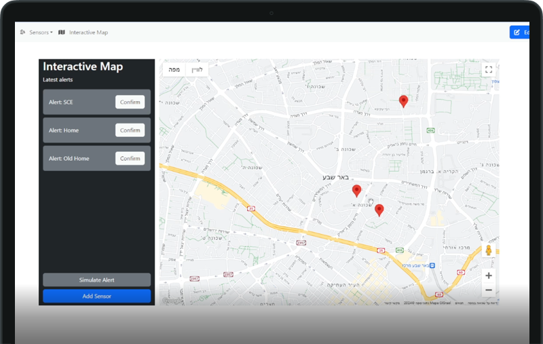Toggle fullscreen view of the map

(488, 69)
